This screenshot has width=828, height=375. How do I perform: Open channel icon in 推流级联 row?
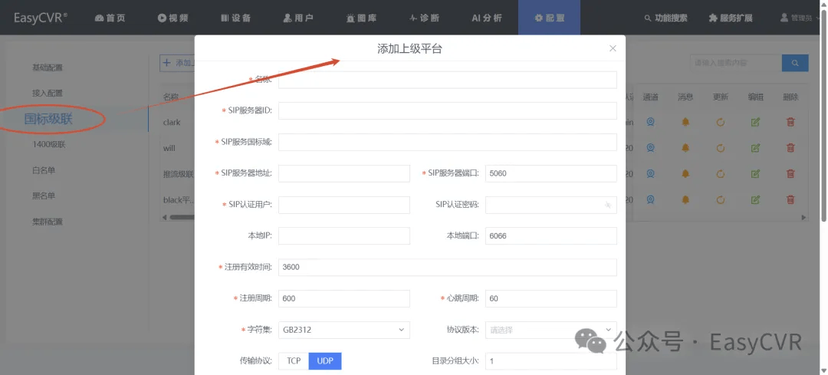pyautogui.click(x=651, y=173)
